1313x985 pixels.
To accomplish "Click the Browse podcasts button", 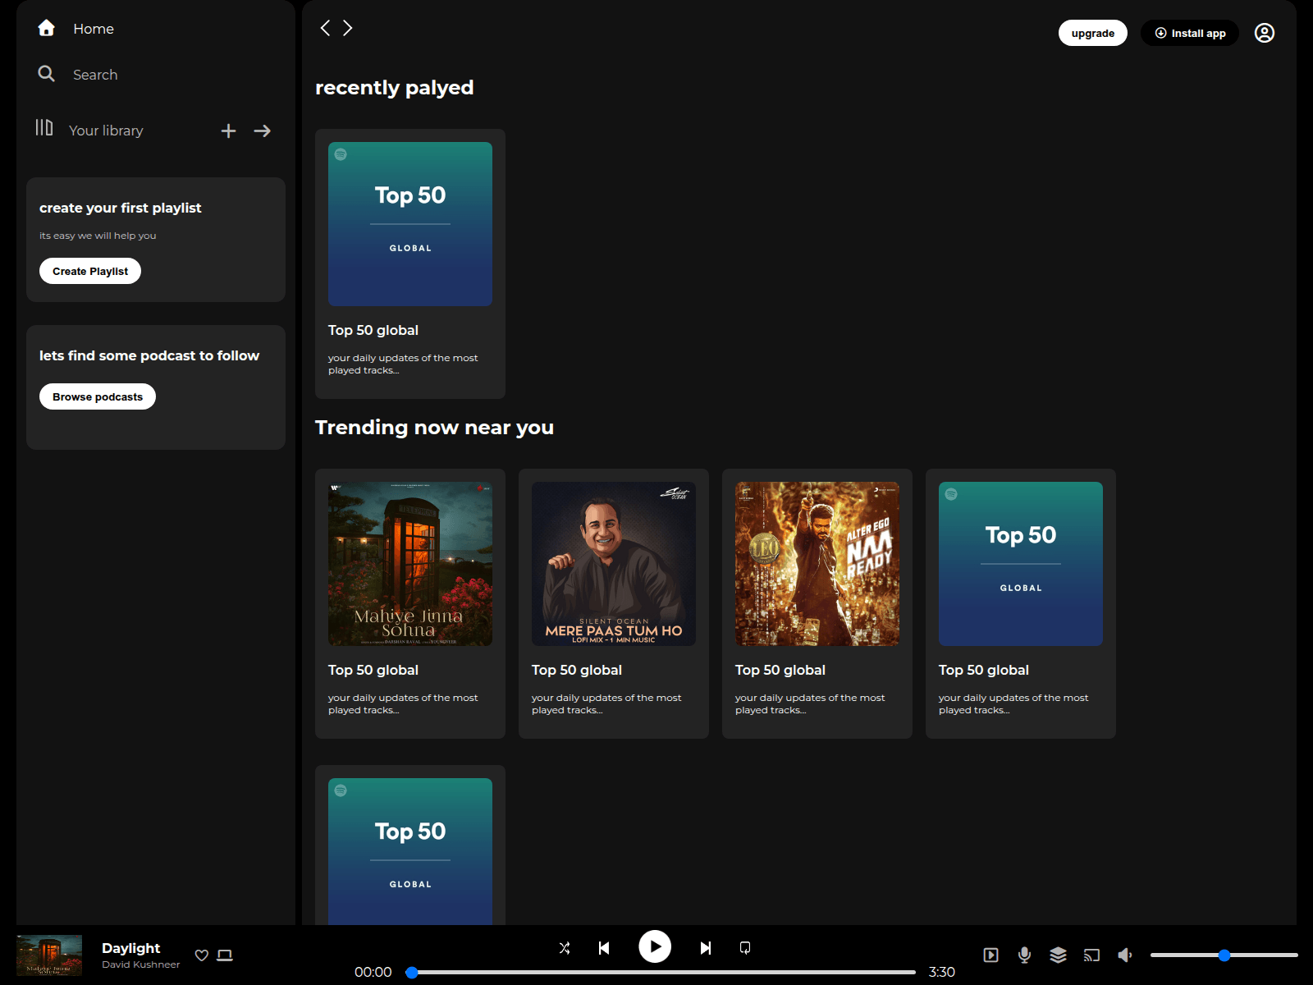I will point(98,396).
